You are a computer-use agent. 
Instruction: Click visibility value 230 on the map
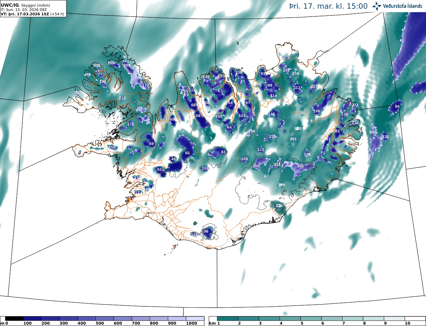pos(272,137)
